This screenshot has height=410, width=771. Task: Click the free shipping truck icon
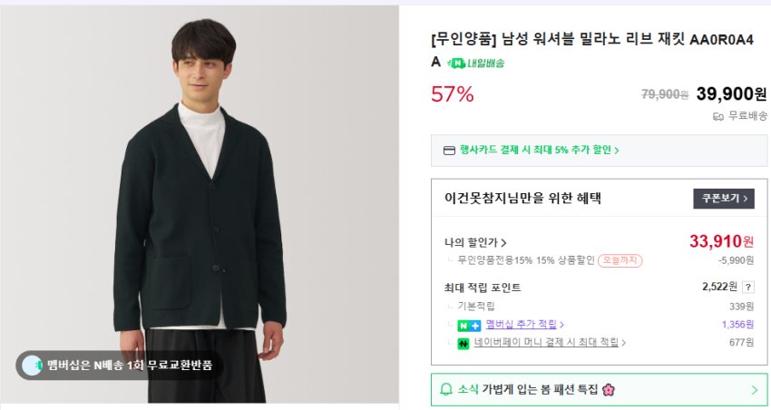pyautogui.click(x=718, y=116)
